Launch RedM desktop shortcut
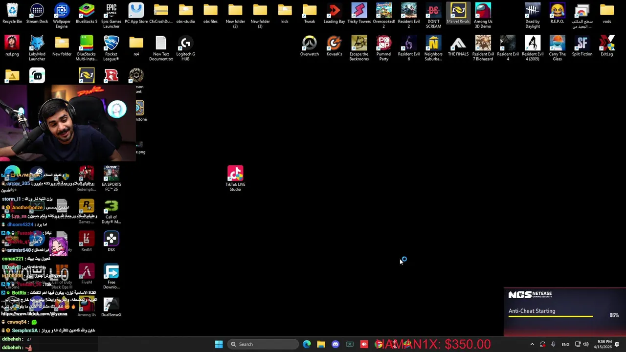Viewport: 626px width, 352px height. coord(87,242)
